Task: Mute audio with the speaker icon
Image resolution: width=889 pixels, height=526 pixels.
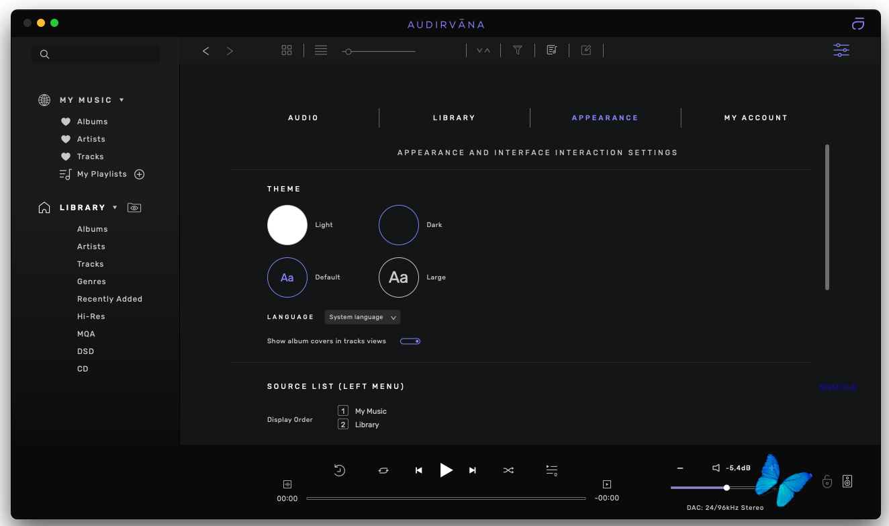Action: click(716, 468)
